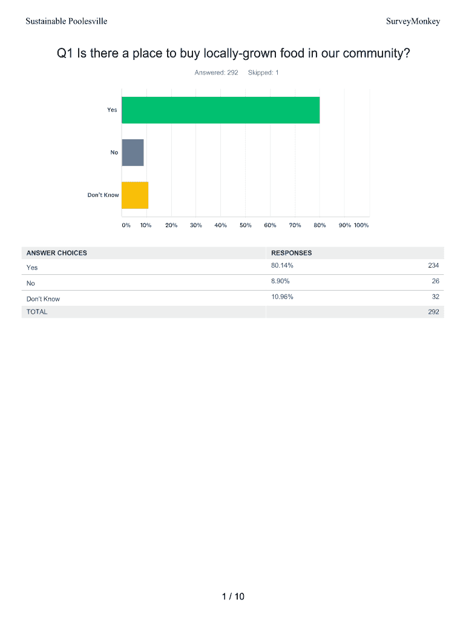
Task: Click the 32 response count
Action: click(435, 297)
